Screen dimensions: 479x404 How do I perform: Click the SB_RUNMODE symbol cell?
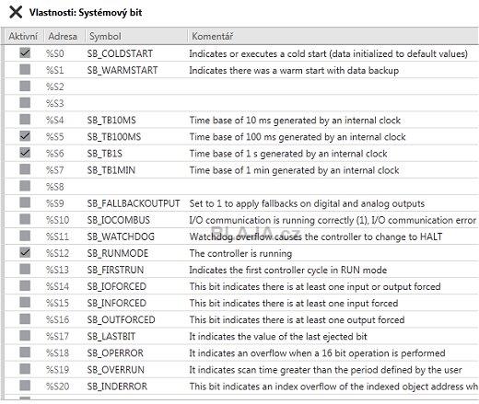[118, 253]
